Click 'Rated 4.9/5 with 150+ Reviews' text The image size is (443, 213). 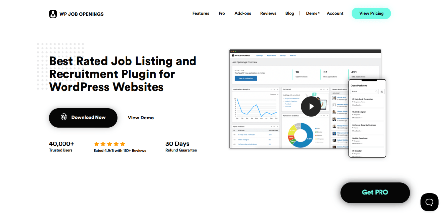click(x=120, y=151)
